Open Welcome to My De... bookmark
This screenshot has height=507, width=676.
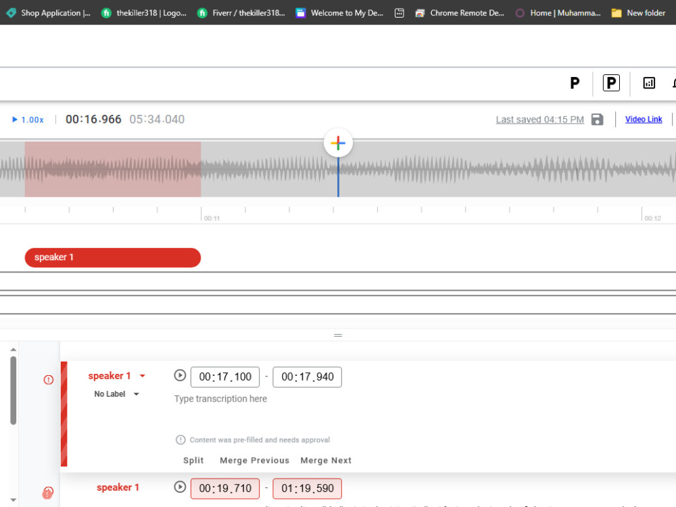coord(340,13)
